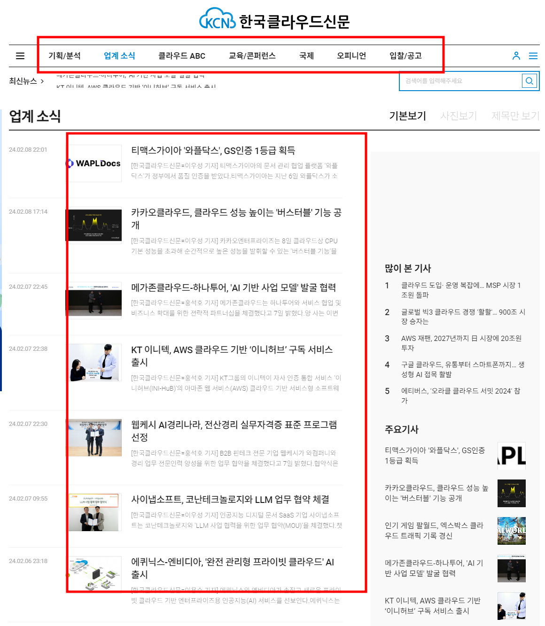The width and height of the screenshot is (545, 626).
Task: Click the 24.02.08 22:01 timestamp
Action: (28, 150)
